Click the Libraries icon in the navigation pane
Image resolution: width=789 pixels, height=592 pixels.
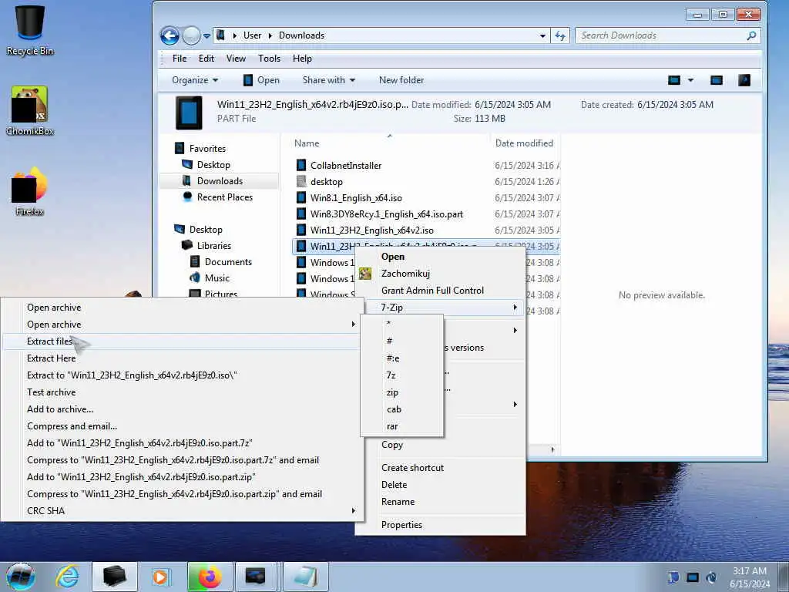187,245
